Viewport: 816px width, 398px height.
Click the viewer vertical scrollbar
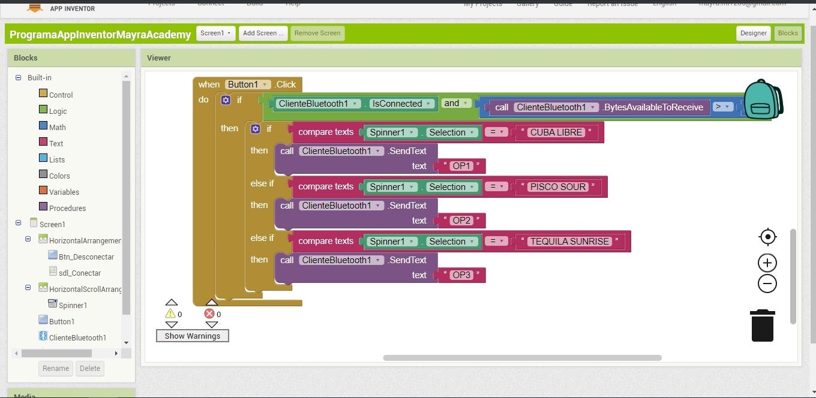(x=793, y=276)
